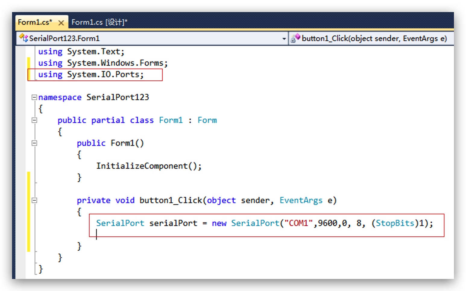Open the types dropdown showing SerialPort123.Form1

285,38
